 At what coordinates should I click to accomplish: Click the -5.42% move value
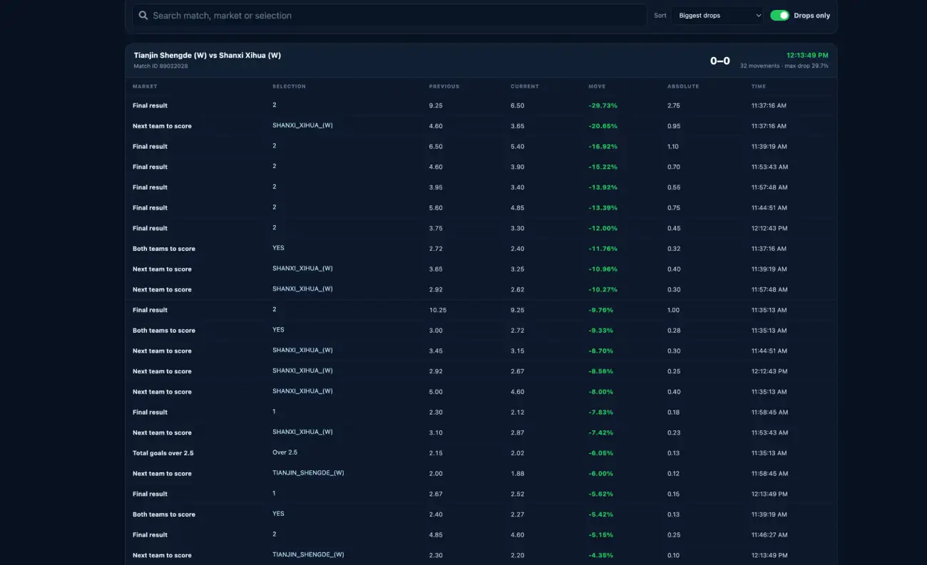coord(601,514)
